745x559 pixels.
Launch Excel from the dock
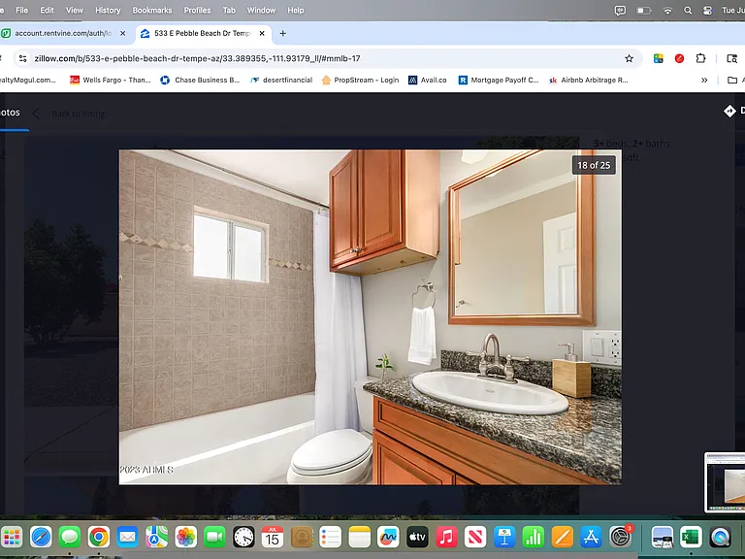pos(691,538)
